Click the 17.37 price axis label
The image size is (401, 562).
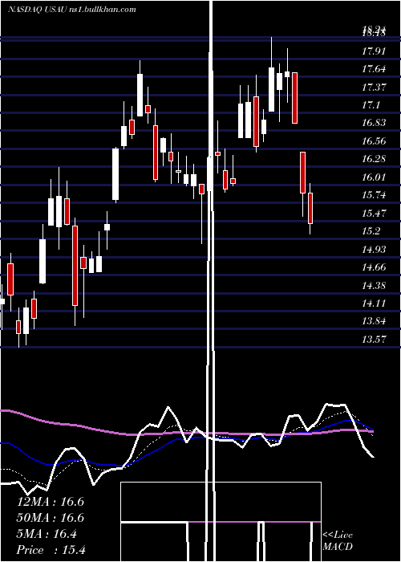[x=374, y=87]
